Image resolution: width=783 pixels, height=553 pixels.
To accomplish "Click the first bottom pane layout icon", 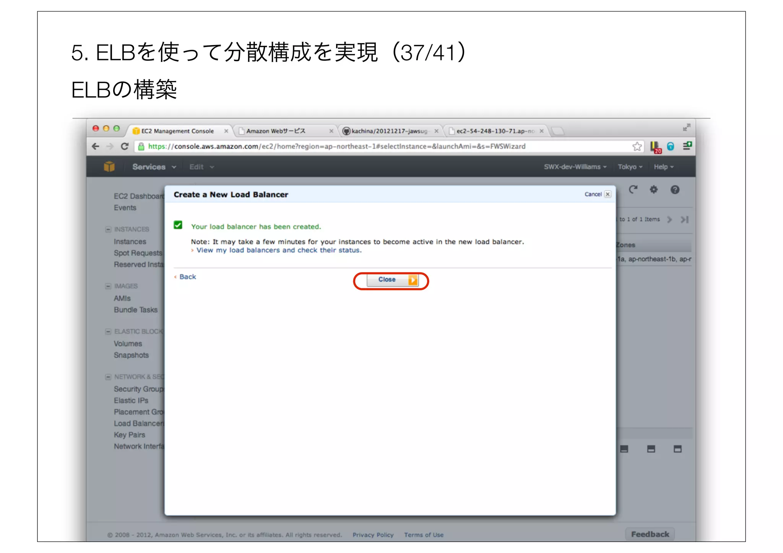I will pyautogui.click(x=624, y=449).
